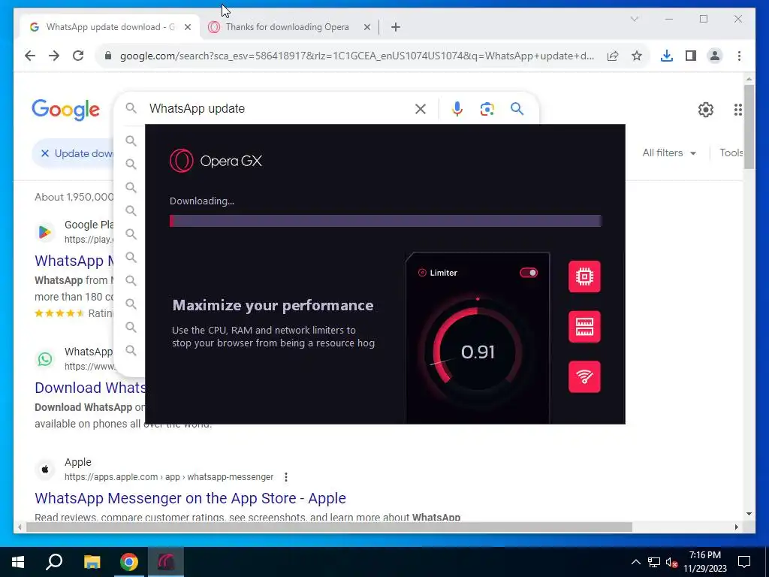This screenshot has height=577, width=769.
Task: Open Chrome tab search chevron
Action: pyautogui.click(x=634, y=19)
